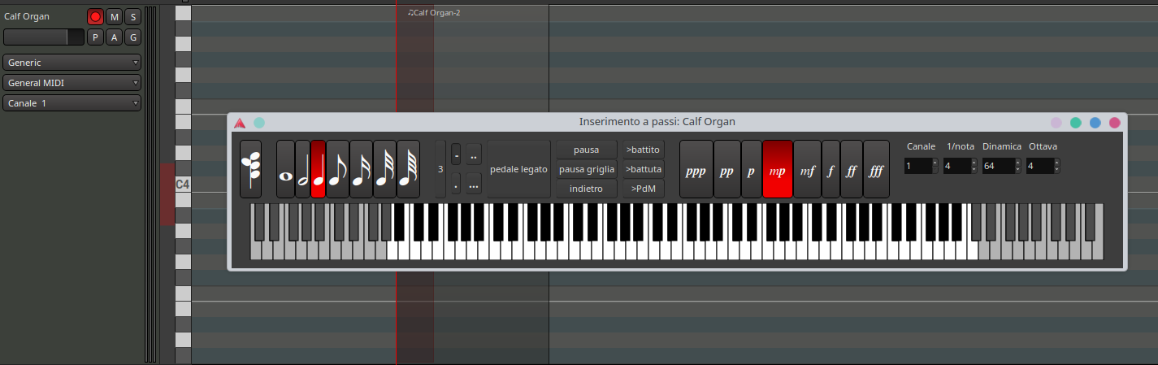Screen dimensions: 1158x365
Task: Set velocity to mezzo-forte mf
Action: pyautogui.click(x=807, y=169)
